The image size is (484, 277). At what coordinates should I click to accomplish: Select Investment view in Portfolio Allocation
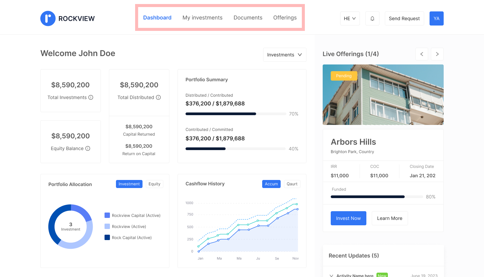click(x=129, y=184)
